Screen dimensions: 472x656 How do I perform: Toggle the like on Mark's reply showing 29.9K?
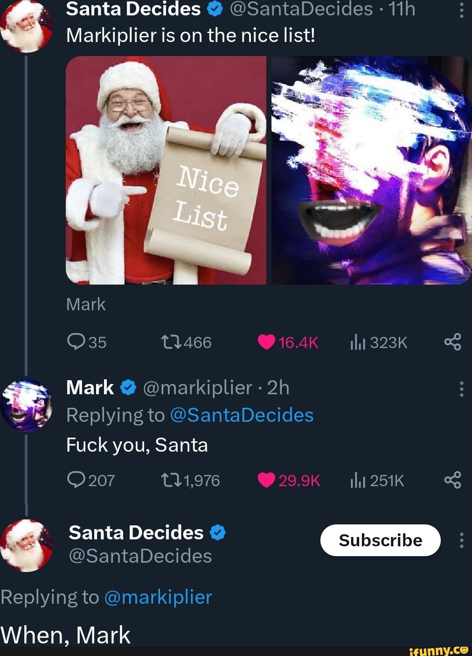click(267, 480)
